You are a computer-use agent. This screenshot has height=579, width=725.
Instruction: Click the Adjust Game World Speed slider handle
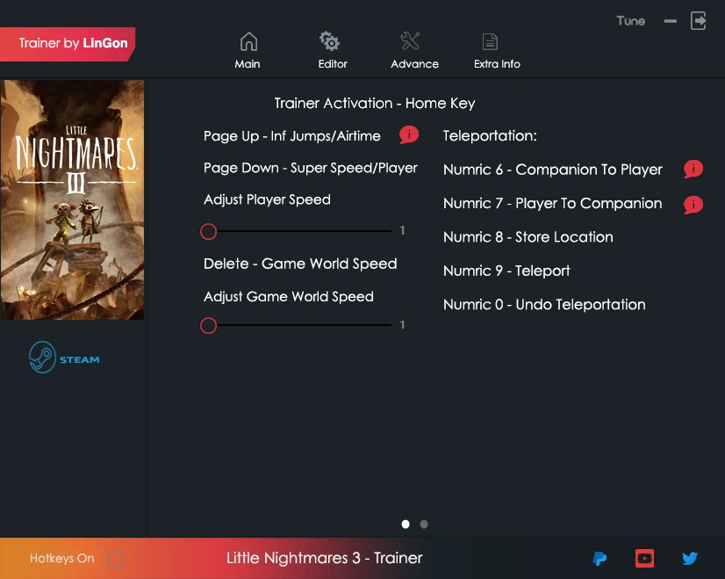209,325
